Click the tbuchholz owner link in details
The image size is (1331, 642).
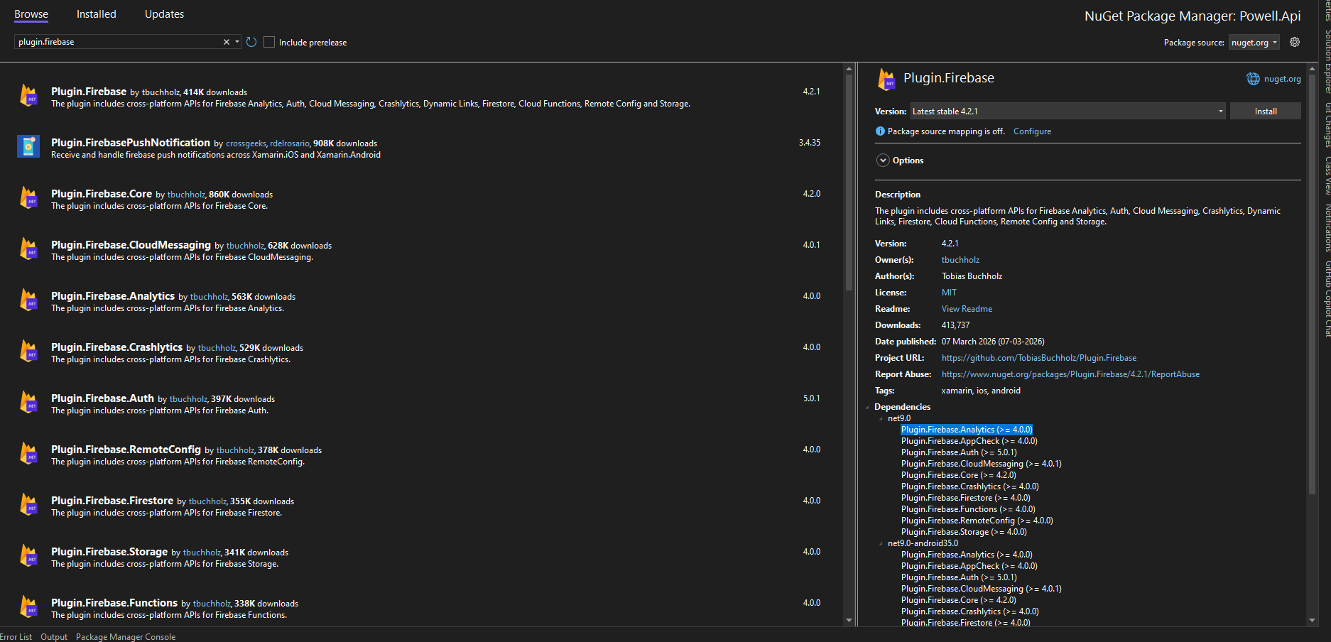coord(960,260)
